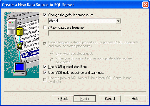150x106 pixels.
Task: Click the Create temporary stored procedures checkbox
Action: click(45, 44)
